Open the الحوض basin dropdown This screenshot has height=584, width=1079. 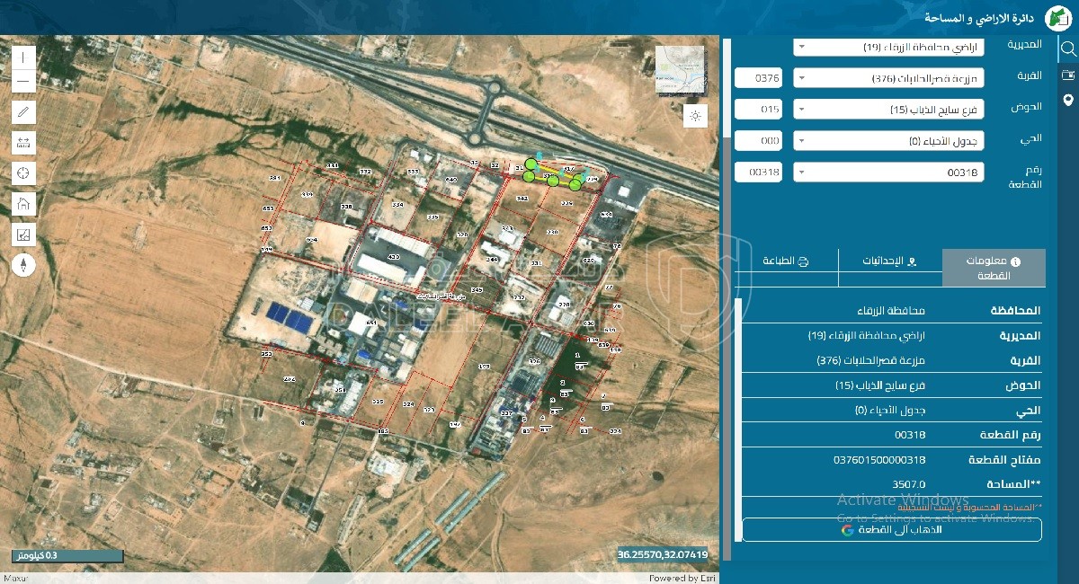tap(888, 110)
